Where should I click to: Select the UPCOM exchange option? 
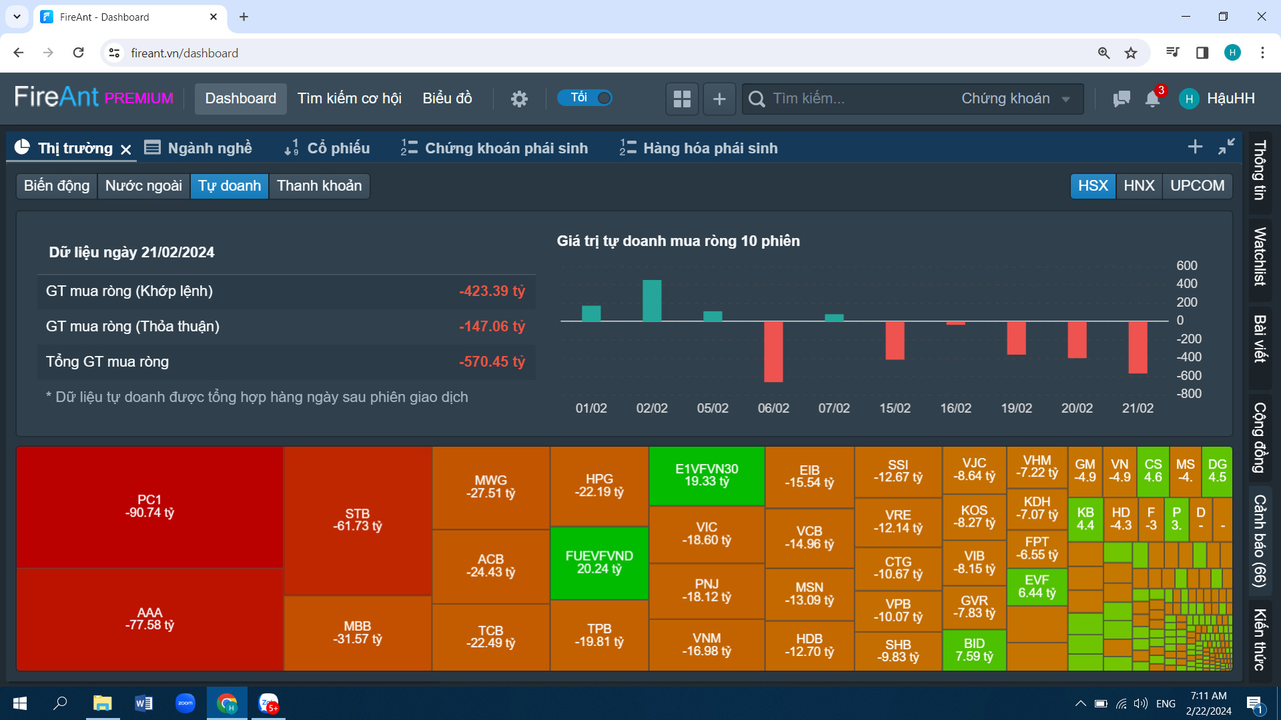[1197, 185]
